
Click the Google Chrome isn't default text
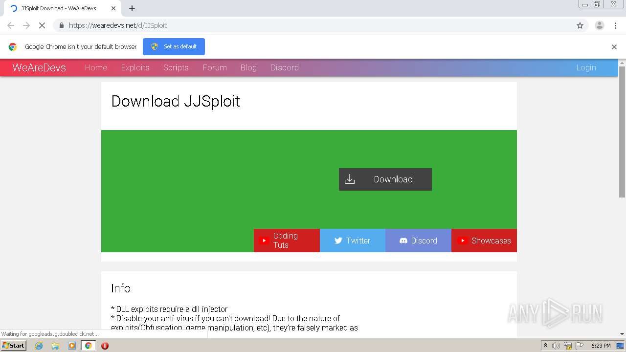click(x=81, y=47)
